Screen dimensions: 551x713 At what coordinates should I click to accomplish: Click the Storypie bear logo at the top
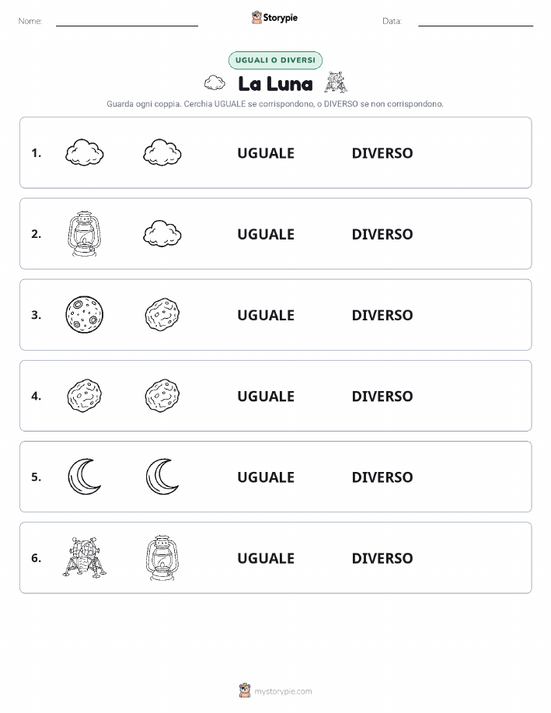(257, 18)
